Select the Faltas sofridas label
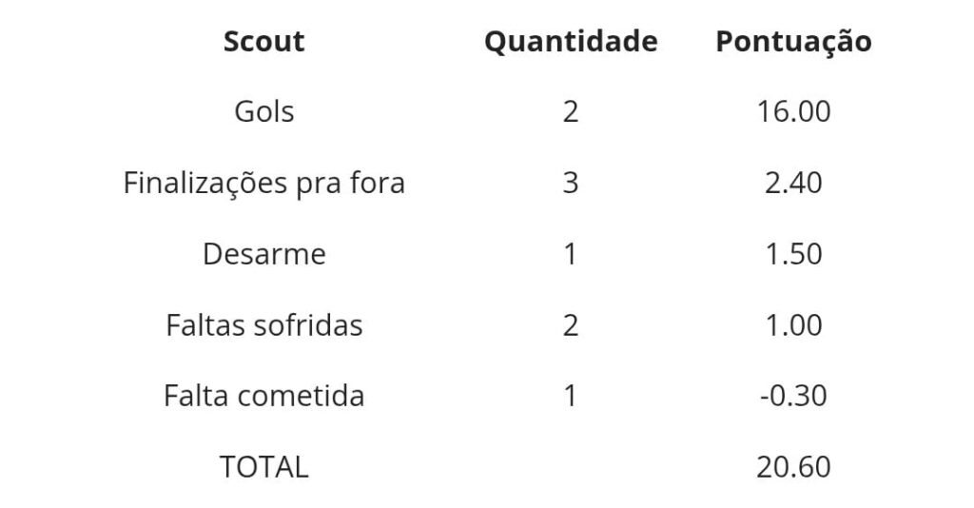The image size is (974, 508). coord(263,325)
